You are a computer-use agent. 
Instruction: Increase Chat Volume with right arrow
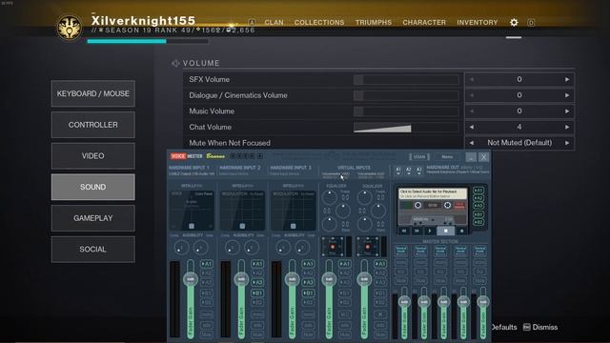coord(567,127)
